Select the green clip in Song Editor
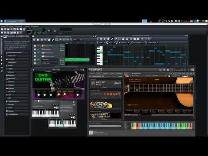 (77, 60)
